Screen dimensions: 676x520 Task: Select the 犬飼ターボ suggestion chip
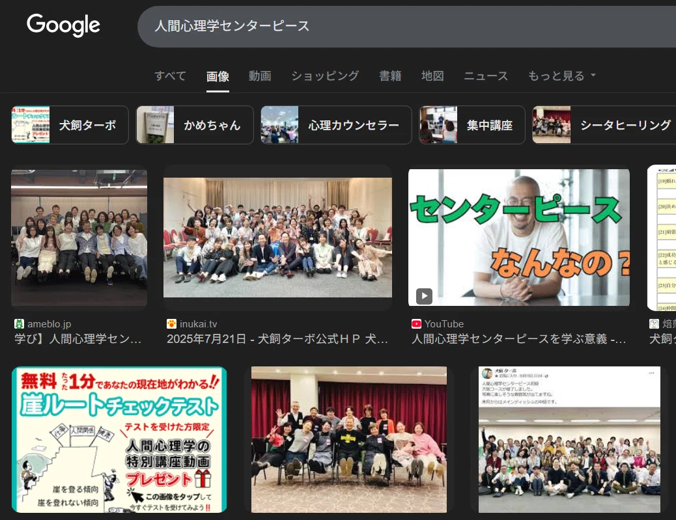click(70, 125)
